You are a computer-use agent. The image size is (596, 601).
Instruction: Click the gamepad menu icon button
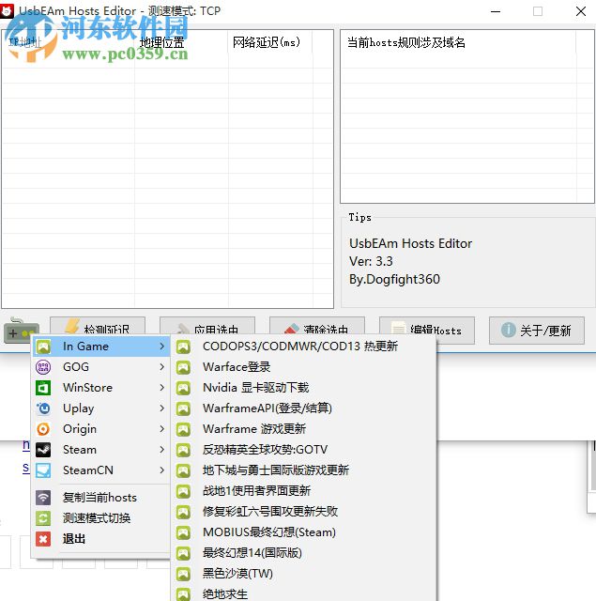pyautogui.click(x=21, y=331)
